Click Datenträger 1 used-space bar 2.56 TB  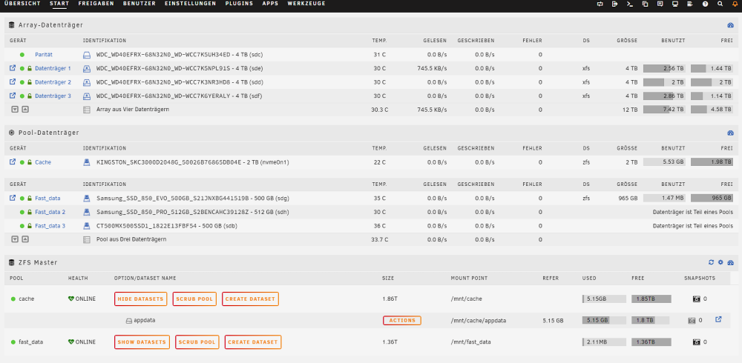[664, 69]
